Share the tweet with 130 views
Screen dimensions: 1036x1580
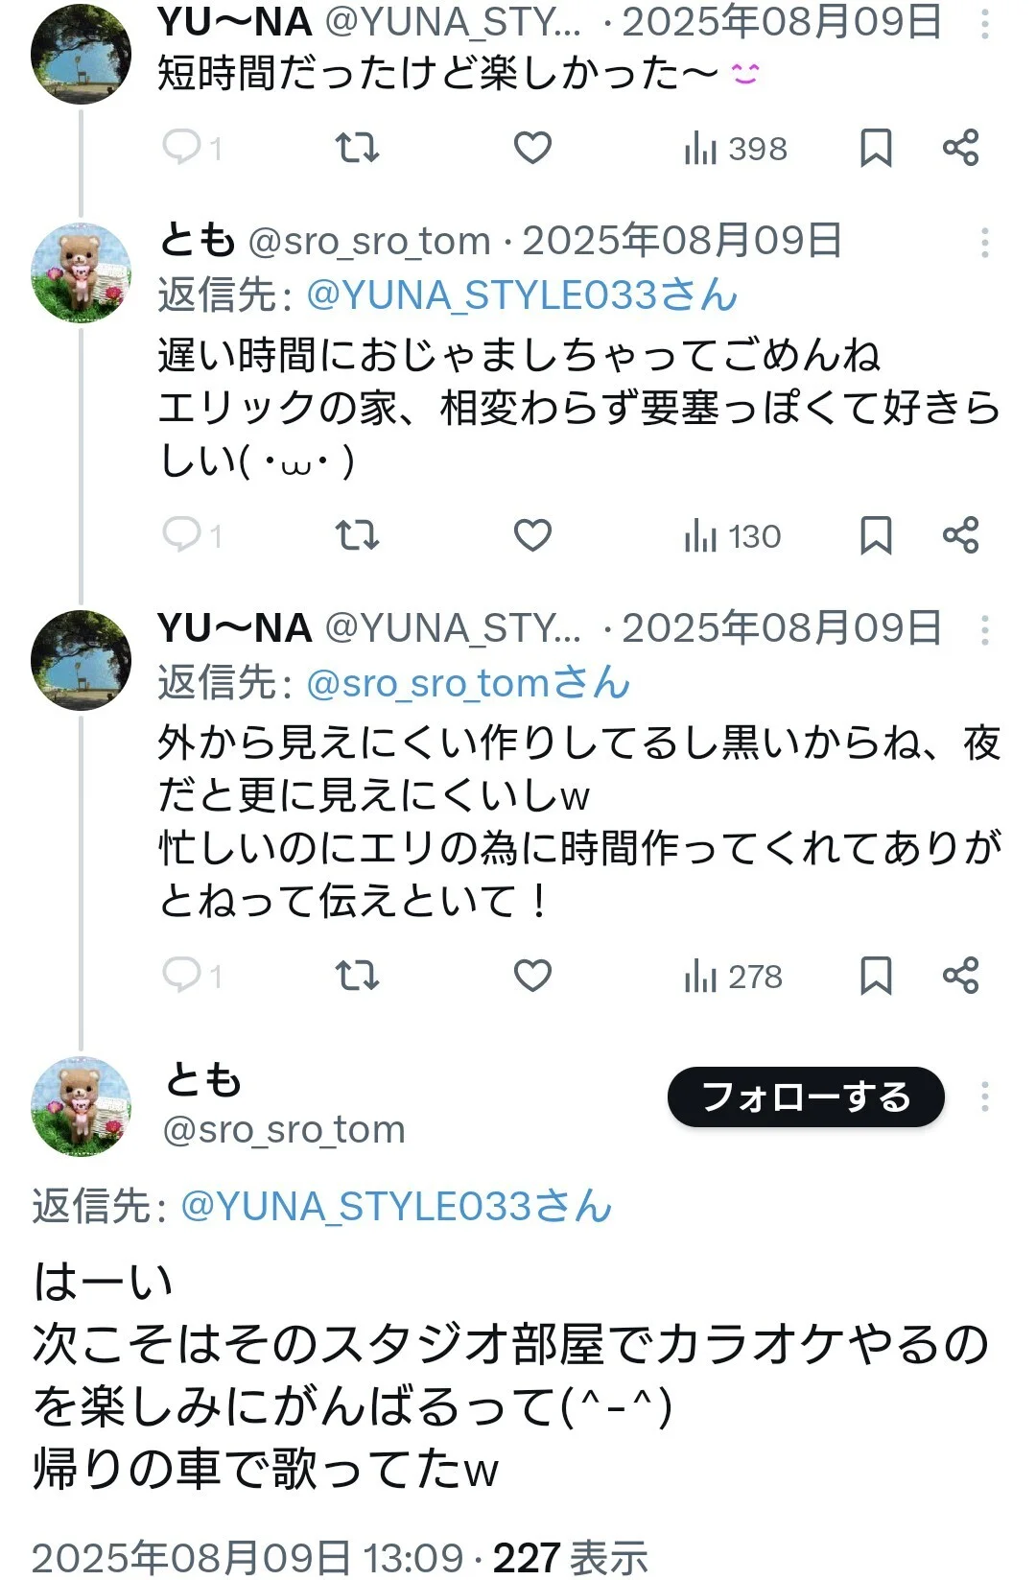[960, 535]
